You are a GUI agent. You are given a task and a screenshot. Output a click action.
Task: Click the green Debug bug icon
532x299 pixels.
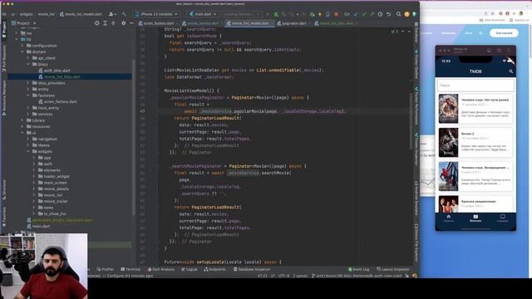point(276,14)
